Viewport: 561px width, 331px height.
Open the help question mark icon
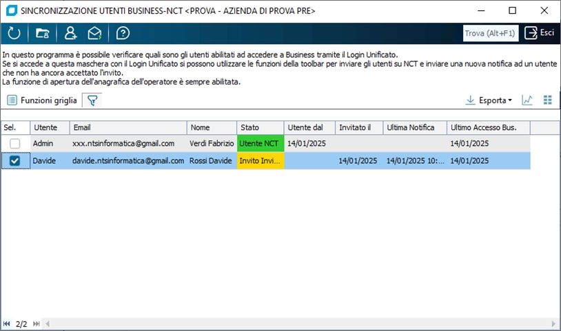(123, 33)
